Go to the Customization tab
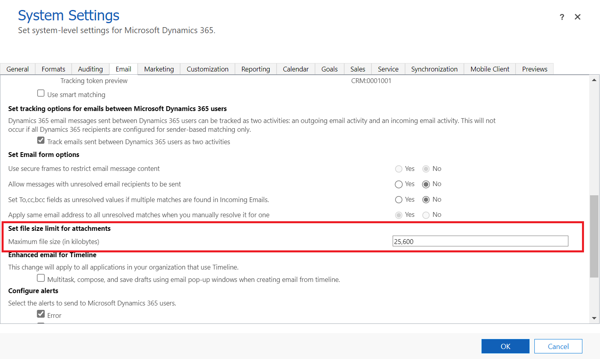This screenshot has width=600, height=359. click(207, 69)
